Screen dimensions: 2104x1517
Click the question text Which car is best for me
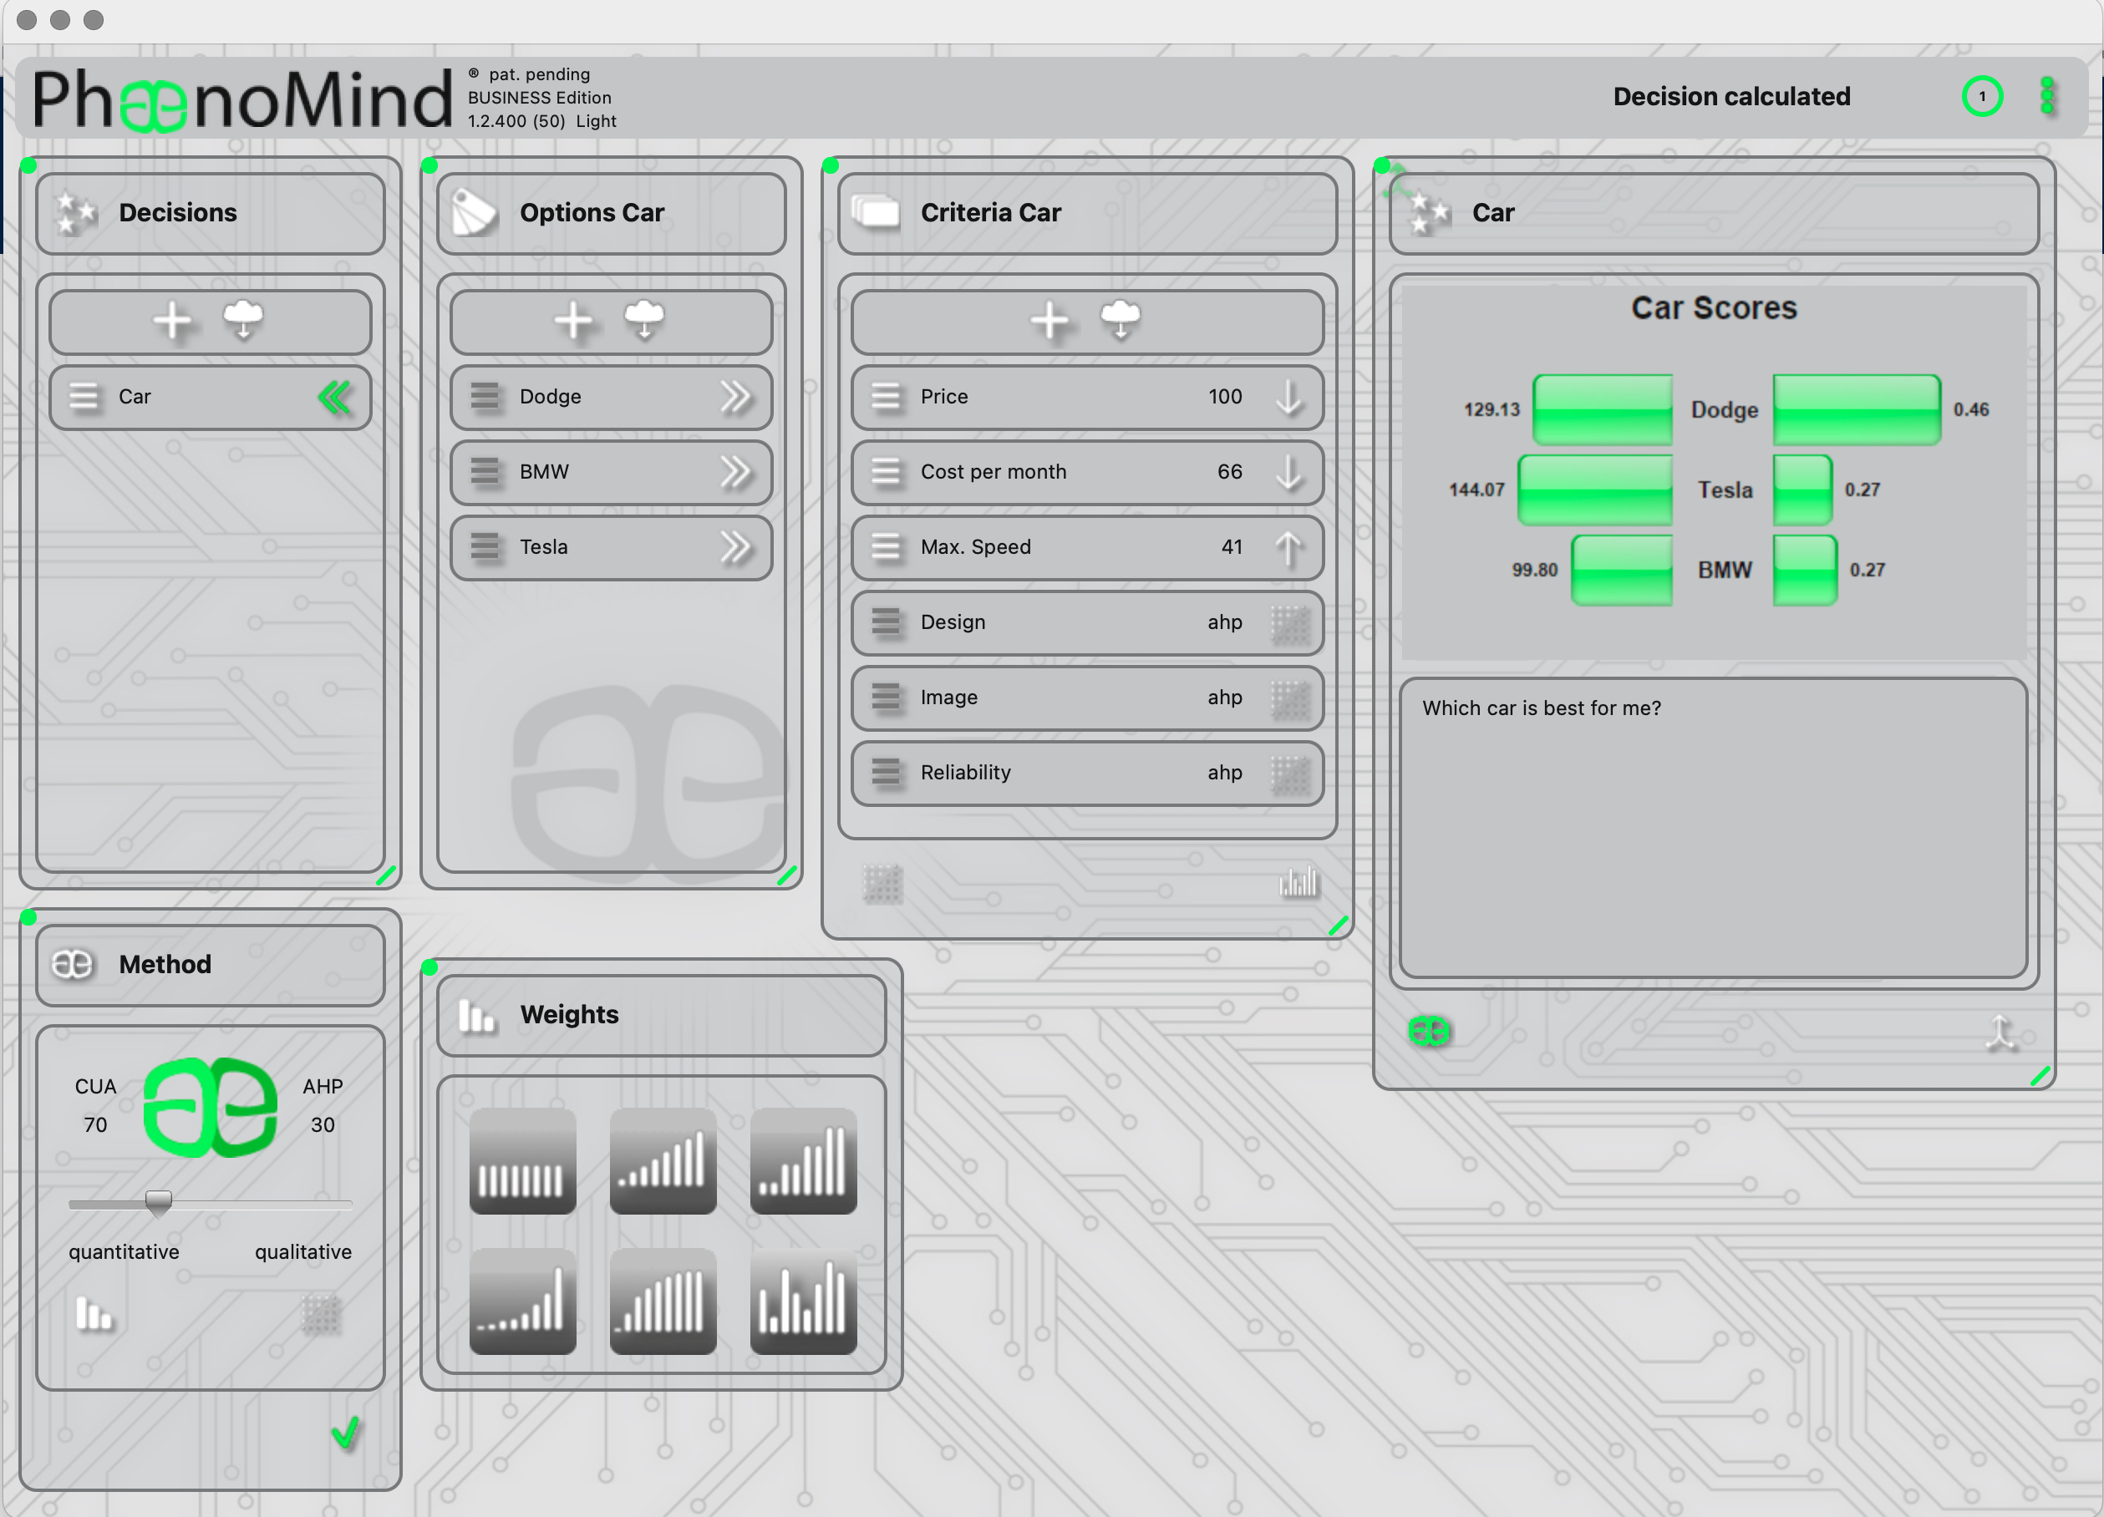click(1542, 708)
